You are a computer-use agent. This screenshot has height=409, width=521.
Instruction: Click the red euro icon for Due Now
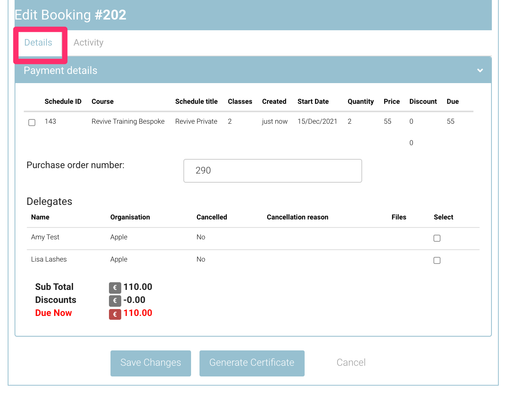(x=115, y=314)
